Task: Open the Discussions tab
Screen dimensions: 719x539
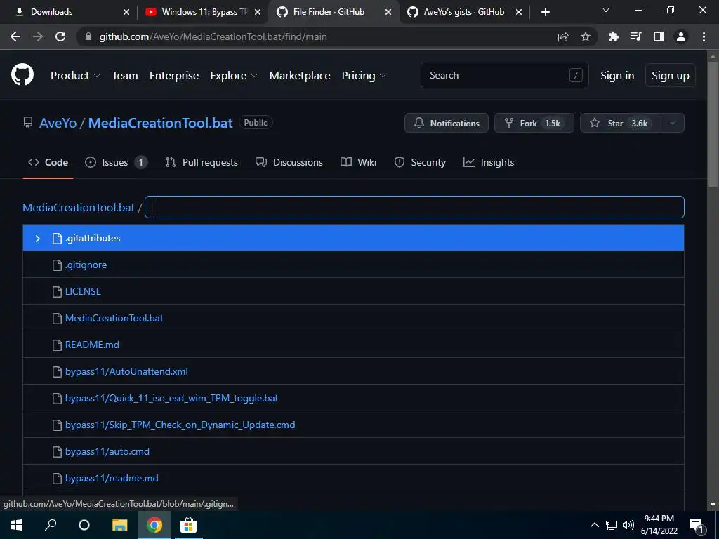Action: [x=289, y=162]
